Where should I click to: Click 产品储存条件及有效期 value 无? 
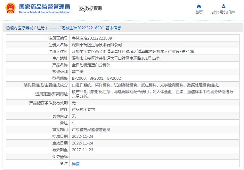(x=74, y=103)
